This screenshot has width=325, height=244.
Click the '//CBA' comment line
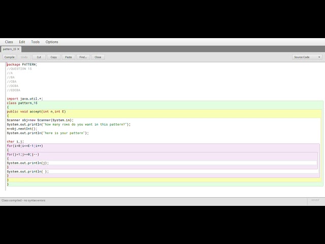pyautogui.click(x=12, y=82)
